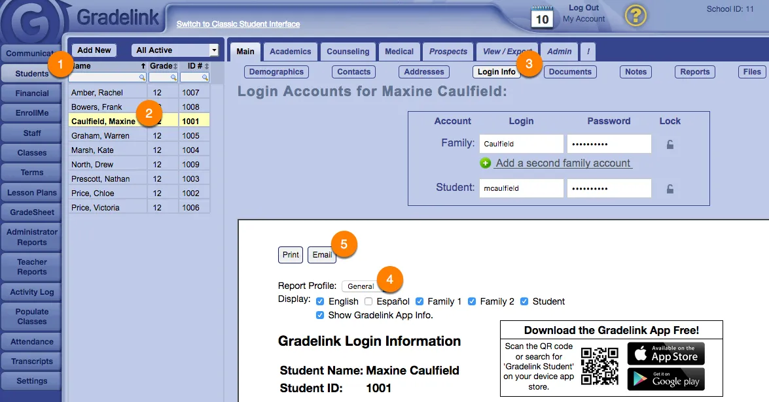The height and width of the screenshot is (402, 769).
Task: Click the Gradelink app QR code
Action: 599,367
